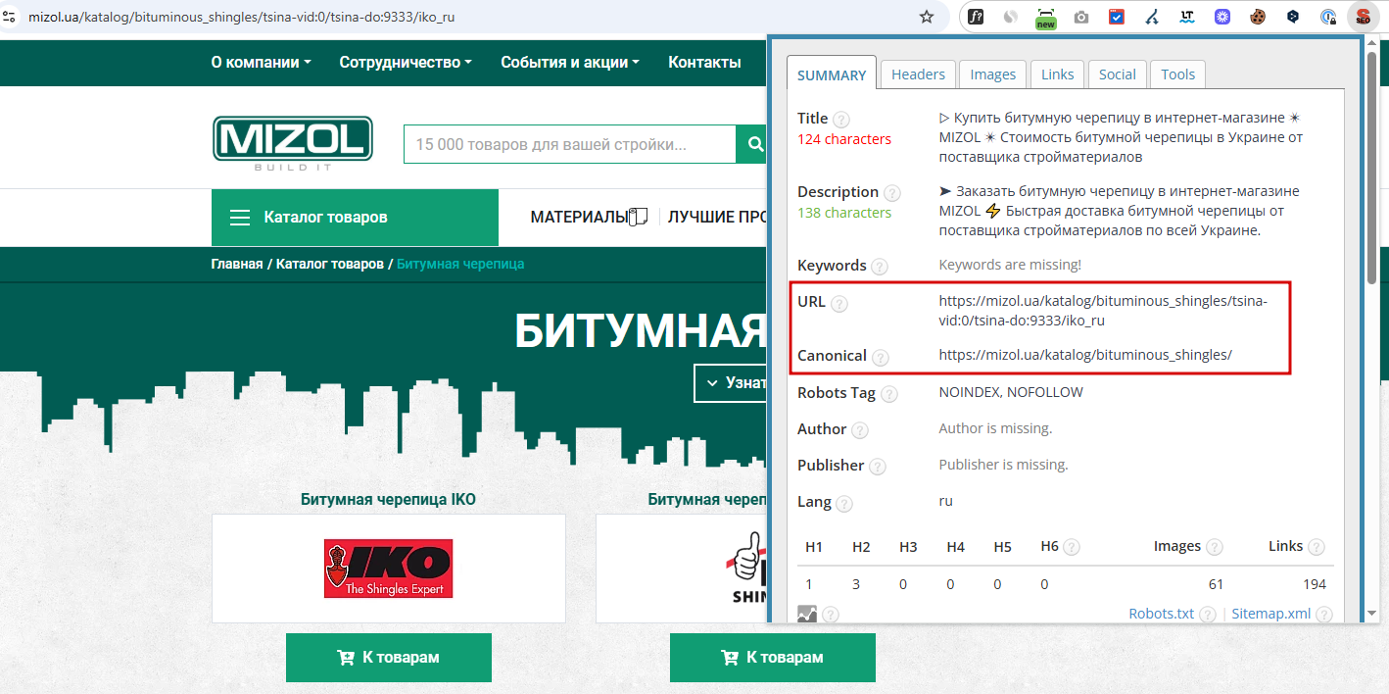Click the IKO Shingles Expert logo thumbnail
Screen dimensions: 1389x694
[x=389, y=569]
